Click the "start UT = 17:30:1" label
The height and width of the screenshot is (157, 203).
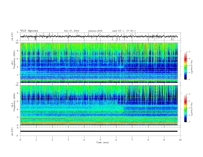coord(124,31)
